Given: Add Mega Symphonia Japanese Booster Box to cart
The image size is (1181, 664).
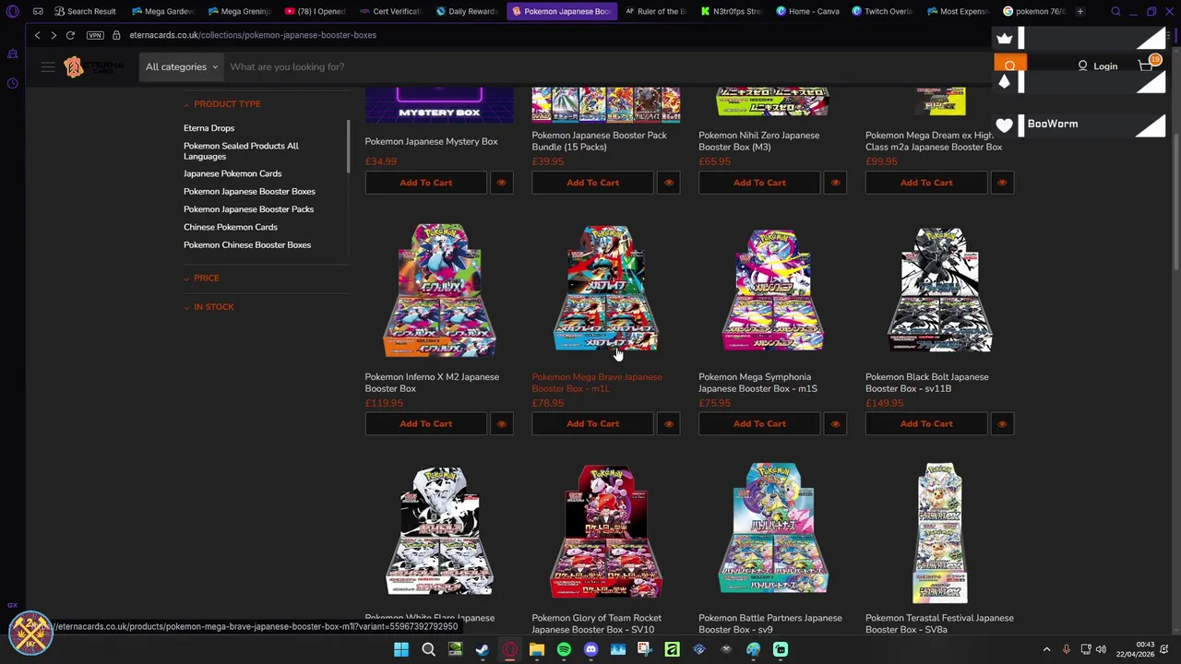Looking at the screenshot, I should click(x=760, y=424).
